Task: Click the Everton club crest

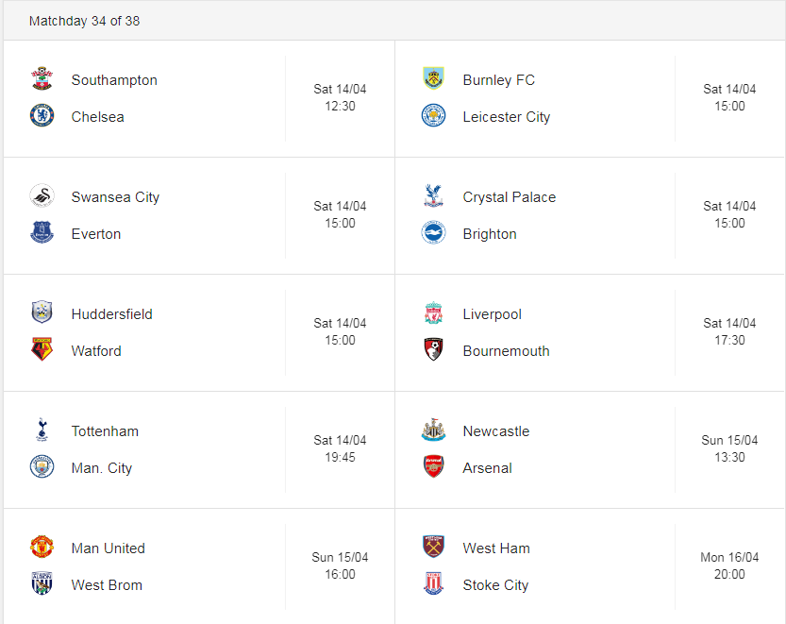Action: click(x=42, y=232)
